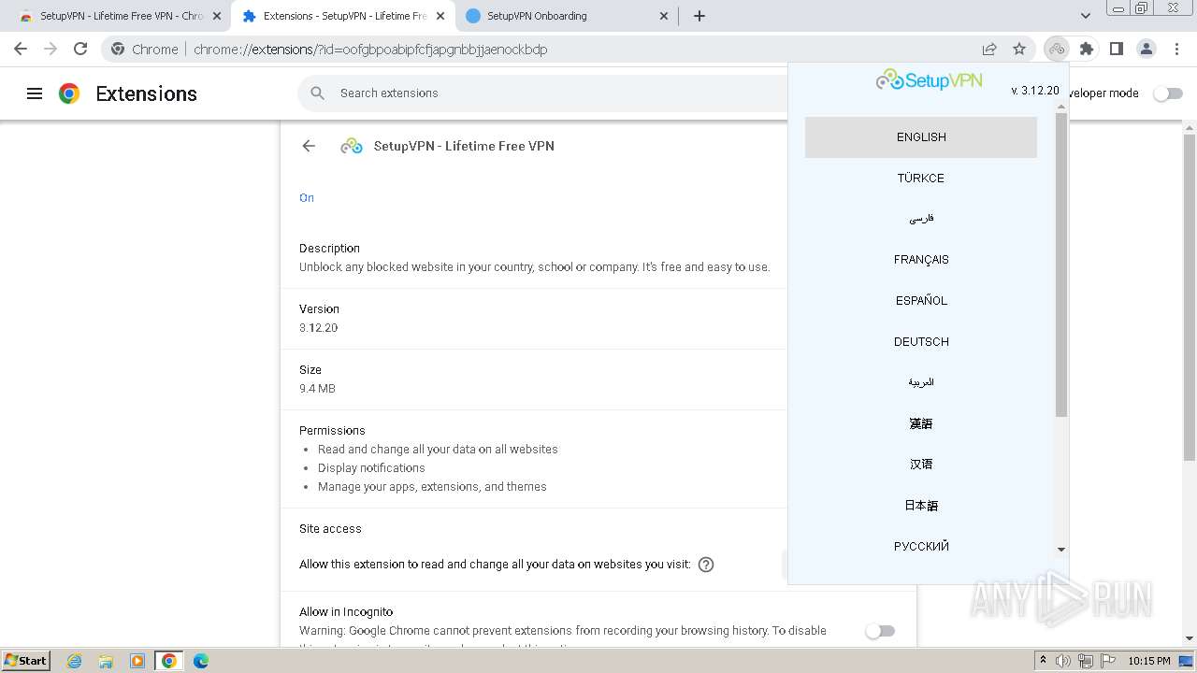The image size is (1197, 673).
Task: Close the SetupVPN Onboarding tab
Action: [664, 16]
